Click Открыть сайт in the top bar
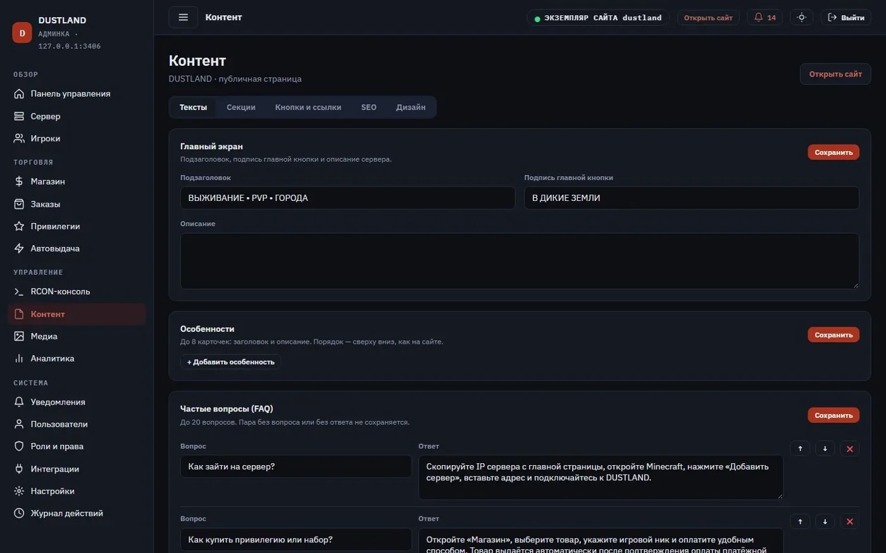Viewport: 886px width, 553px height. (708, 18)
